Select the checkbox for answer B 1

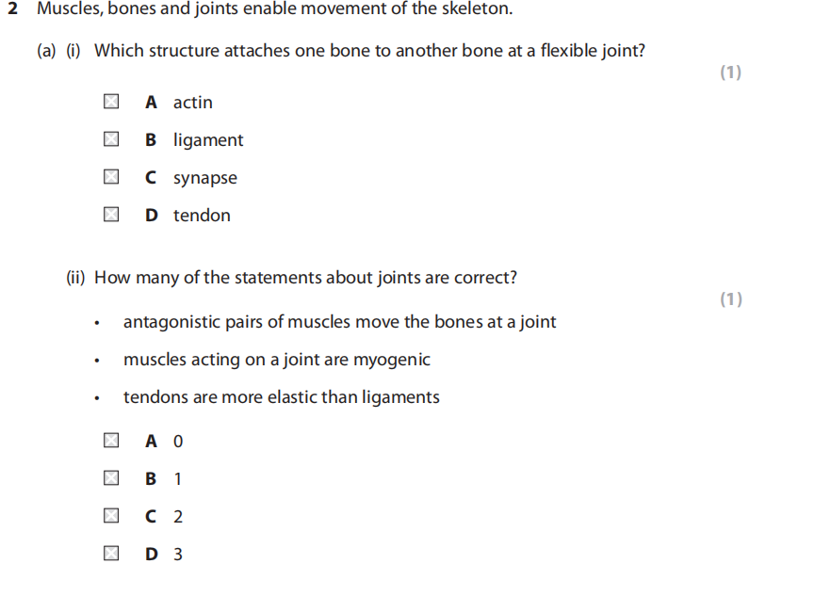pos(111,478)
